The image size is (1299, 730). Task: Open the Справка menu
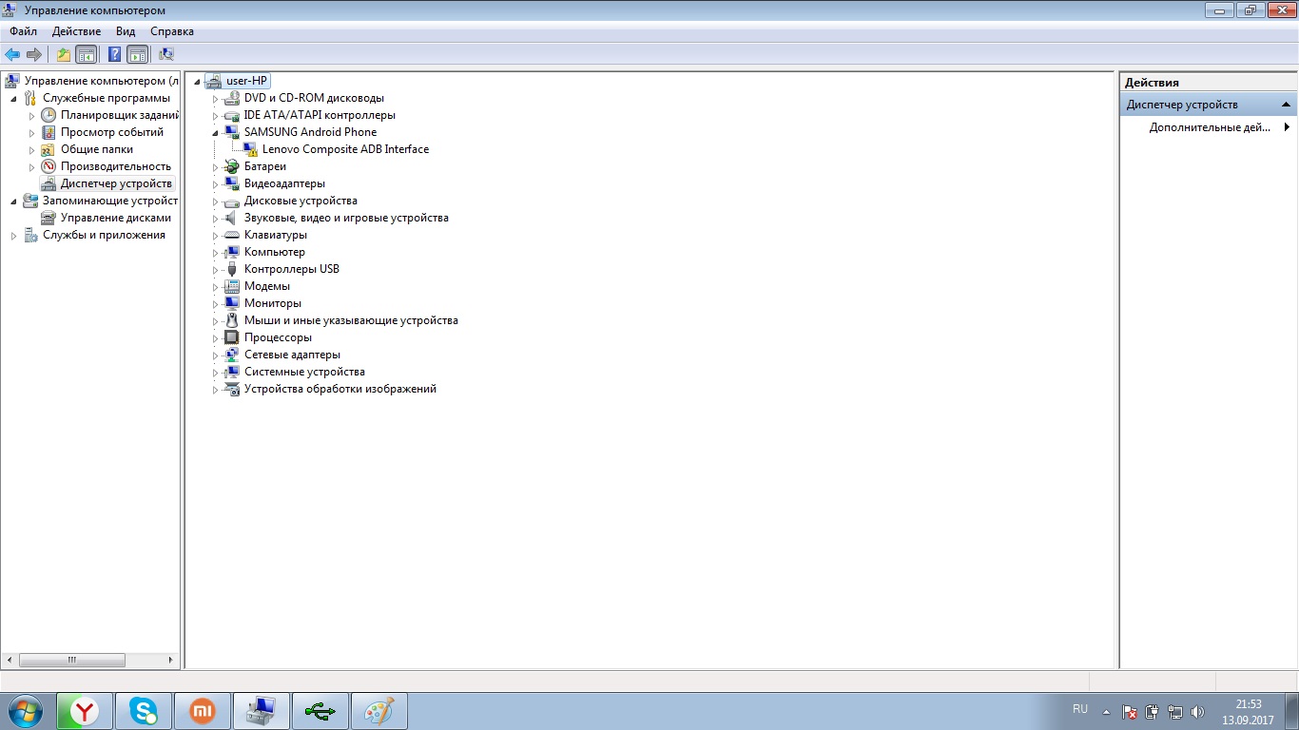172,31
